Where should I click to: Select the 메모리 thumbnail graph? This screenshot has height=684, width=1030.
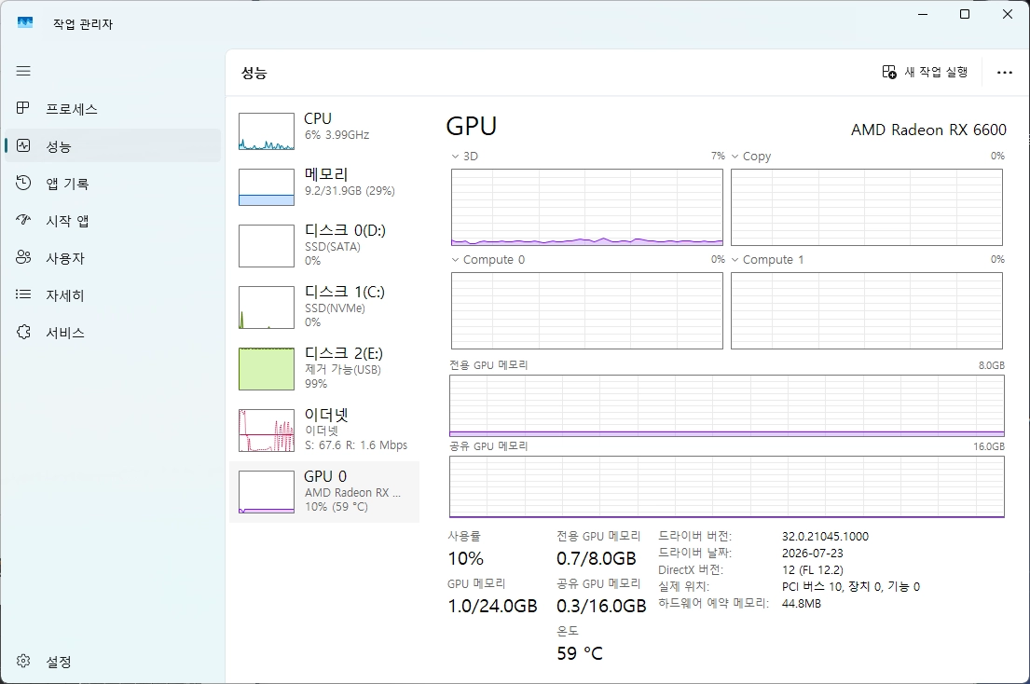(266, 187)
